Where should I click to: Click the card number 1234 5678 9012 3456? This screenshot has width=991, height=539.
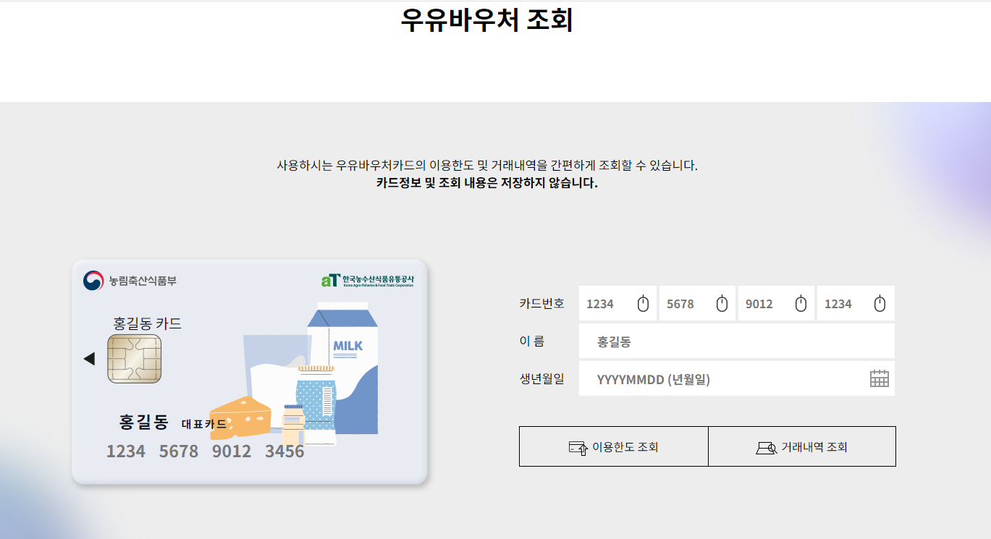(205, 451)
